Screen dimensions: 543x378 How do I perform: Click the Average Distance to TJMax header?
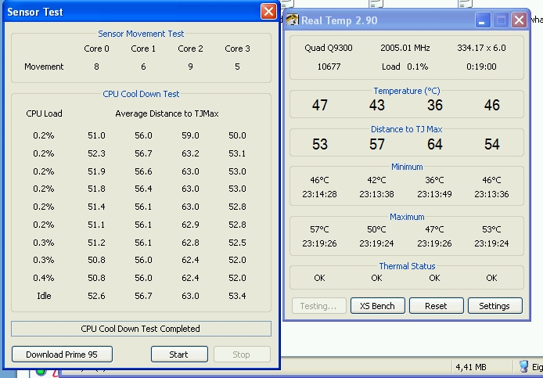167,113
